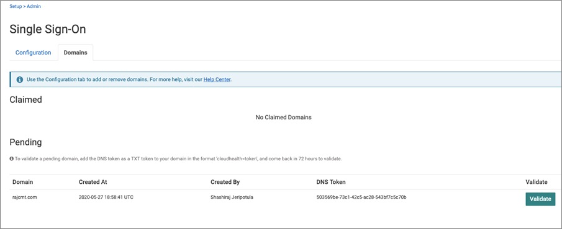This screenshot has width=562, height=229.
Task: Go to Setup in the breadcrumb
Action: 15,6
